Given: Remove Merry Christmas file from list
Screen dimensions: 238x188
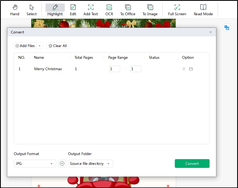Looking at the screenshot, I should pos(184,69).
